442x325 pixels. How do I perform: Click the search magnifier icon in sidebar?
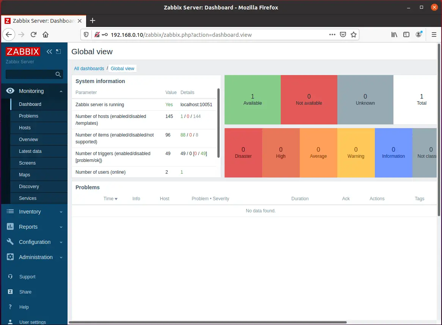click(58, 74)
